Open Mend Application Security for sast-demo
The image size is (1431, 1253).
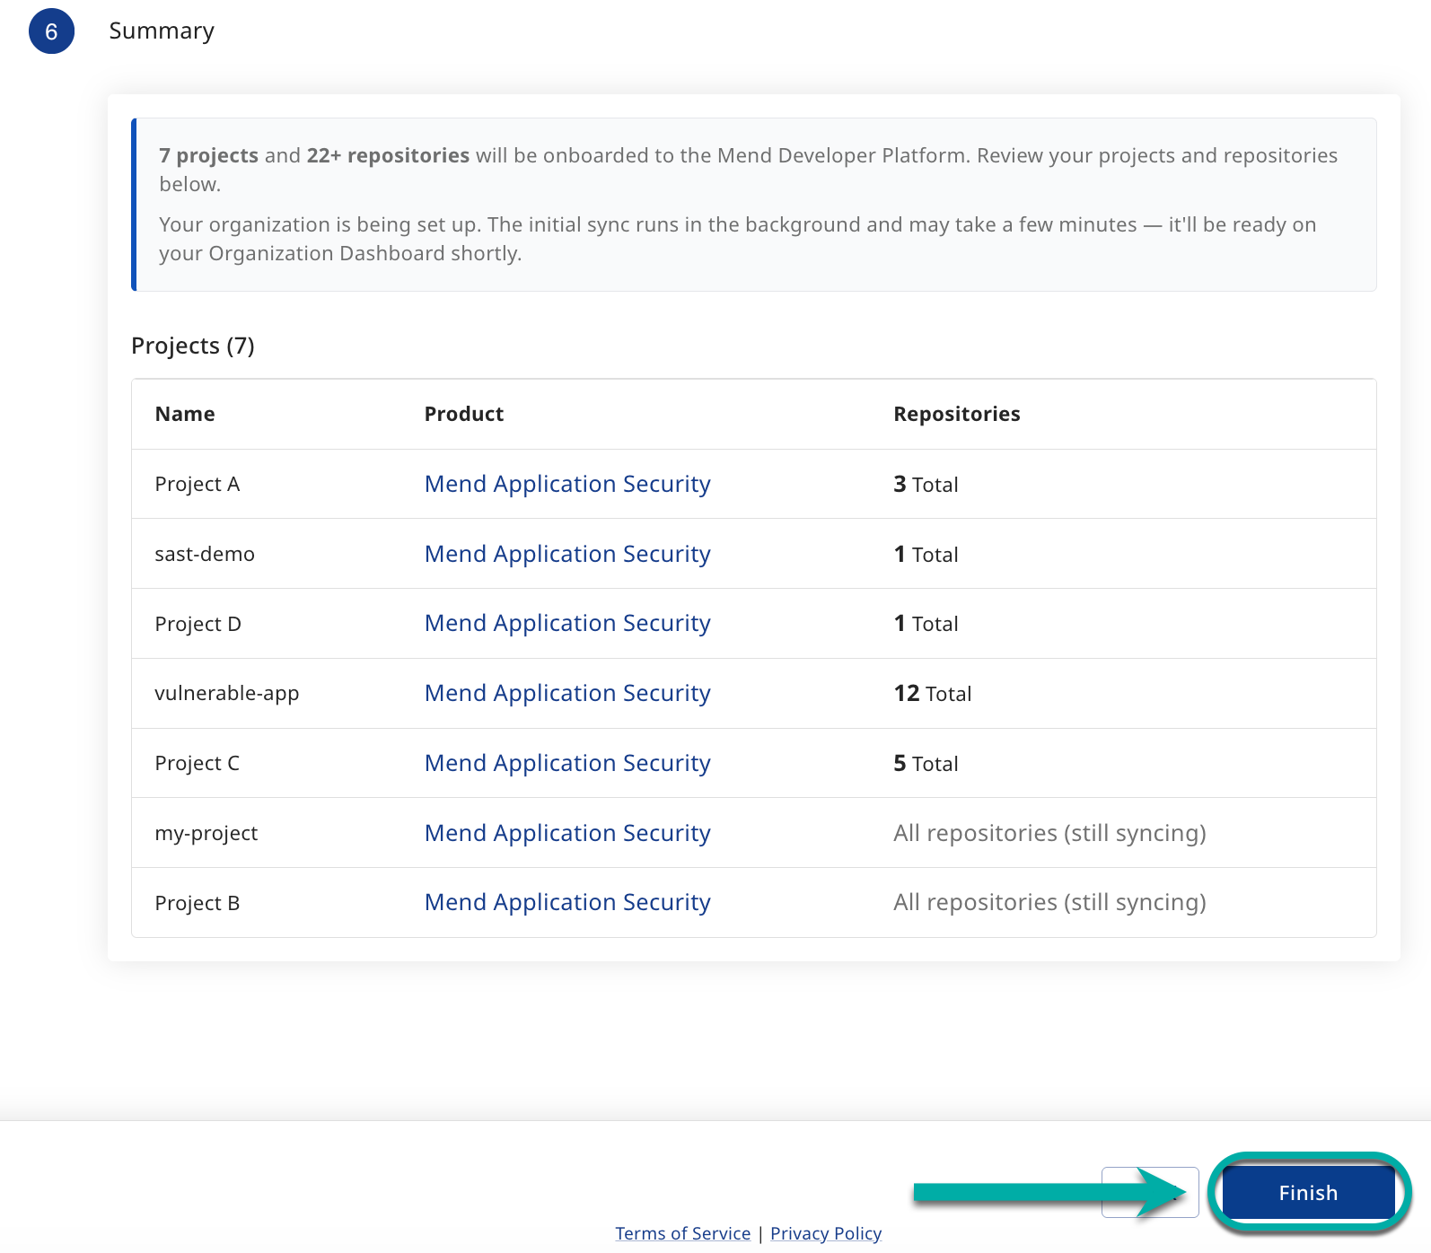click(x=567, y=554)
